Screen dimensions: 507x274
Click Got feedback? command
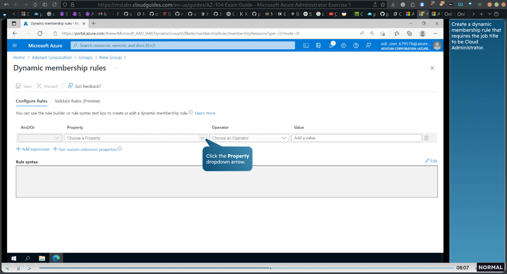[84, 86]
